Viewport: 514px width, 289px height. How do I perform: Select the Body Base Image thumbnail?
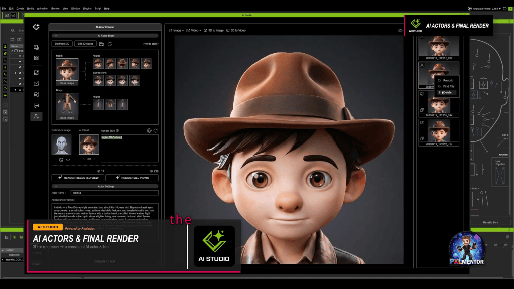coord(67,104)
